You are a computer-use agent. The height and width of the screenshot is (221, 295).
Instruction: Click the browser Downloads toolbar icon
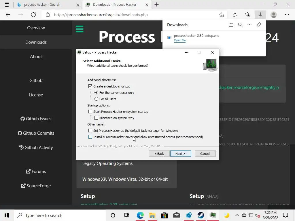(260, 15)
